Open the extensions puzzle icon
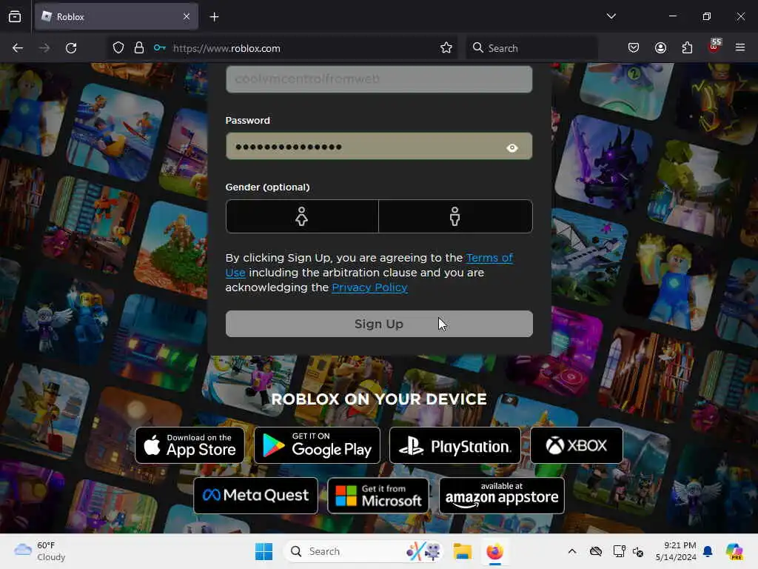The image size is (758, 569). (x=687, y=48)
